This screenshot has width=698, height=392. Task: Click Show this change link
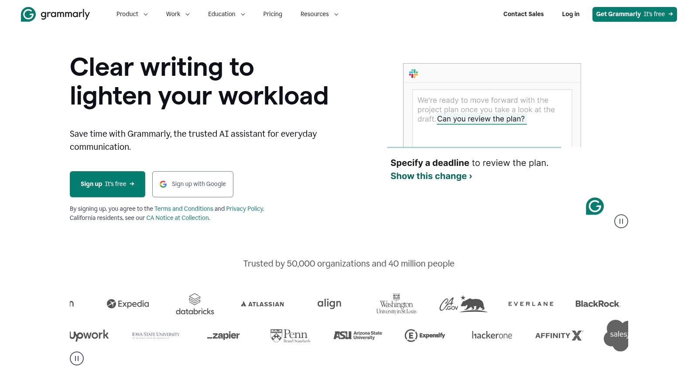pos(431,176)
